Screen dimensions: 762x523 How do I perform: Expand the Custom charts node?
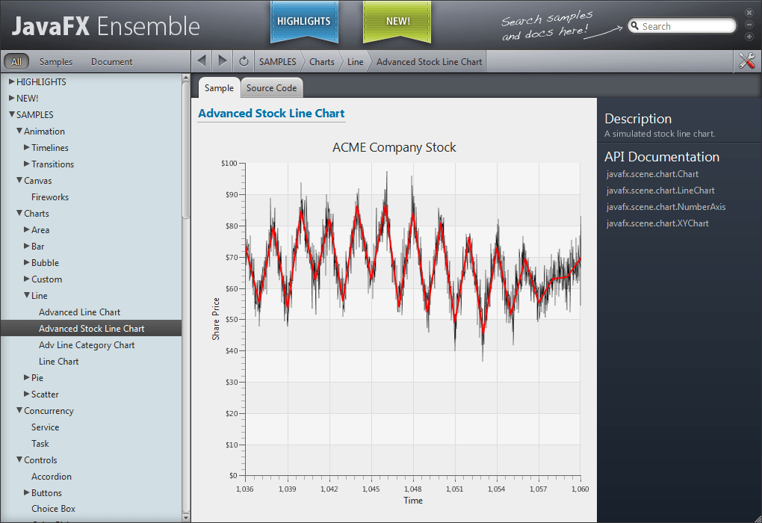coord(27,279)
